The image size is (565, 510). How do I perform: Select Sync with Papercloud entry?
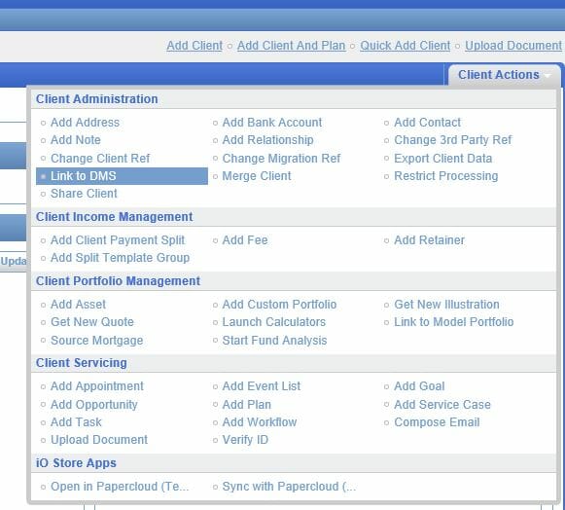pos(290,487)
